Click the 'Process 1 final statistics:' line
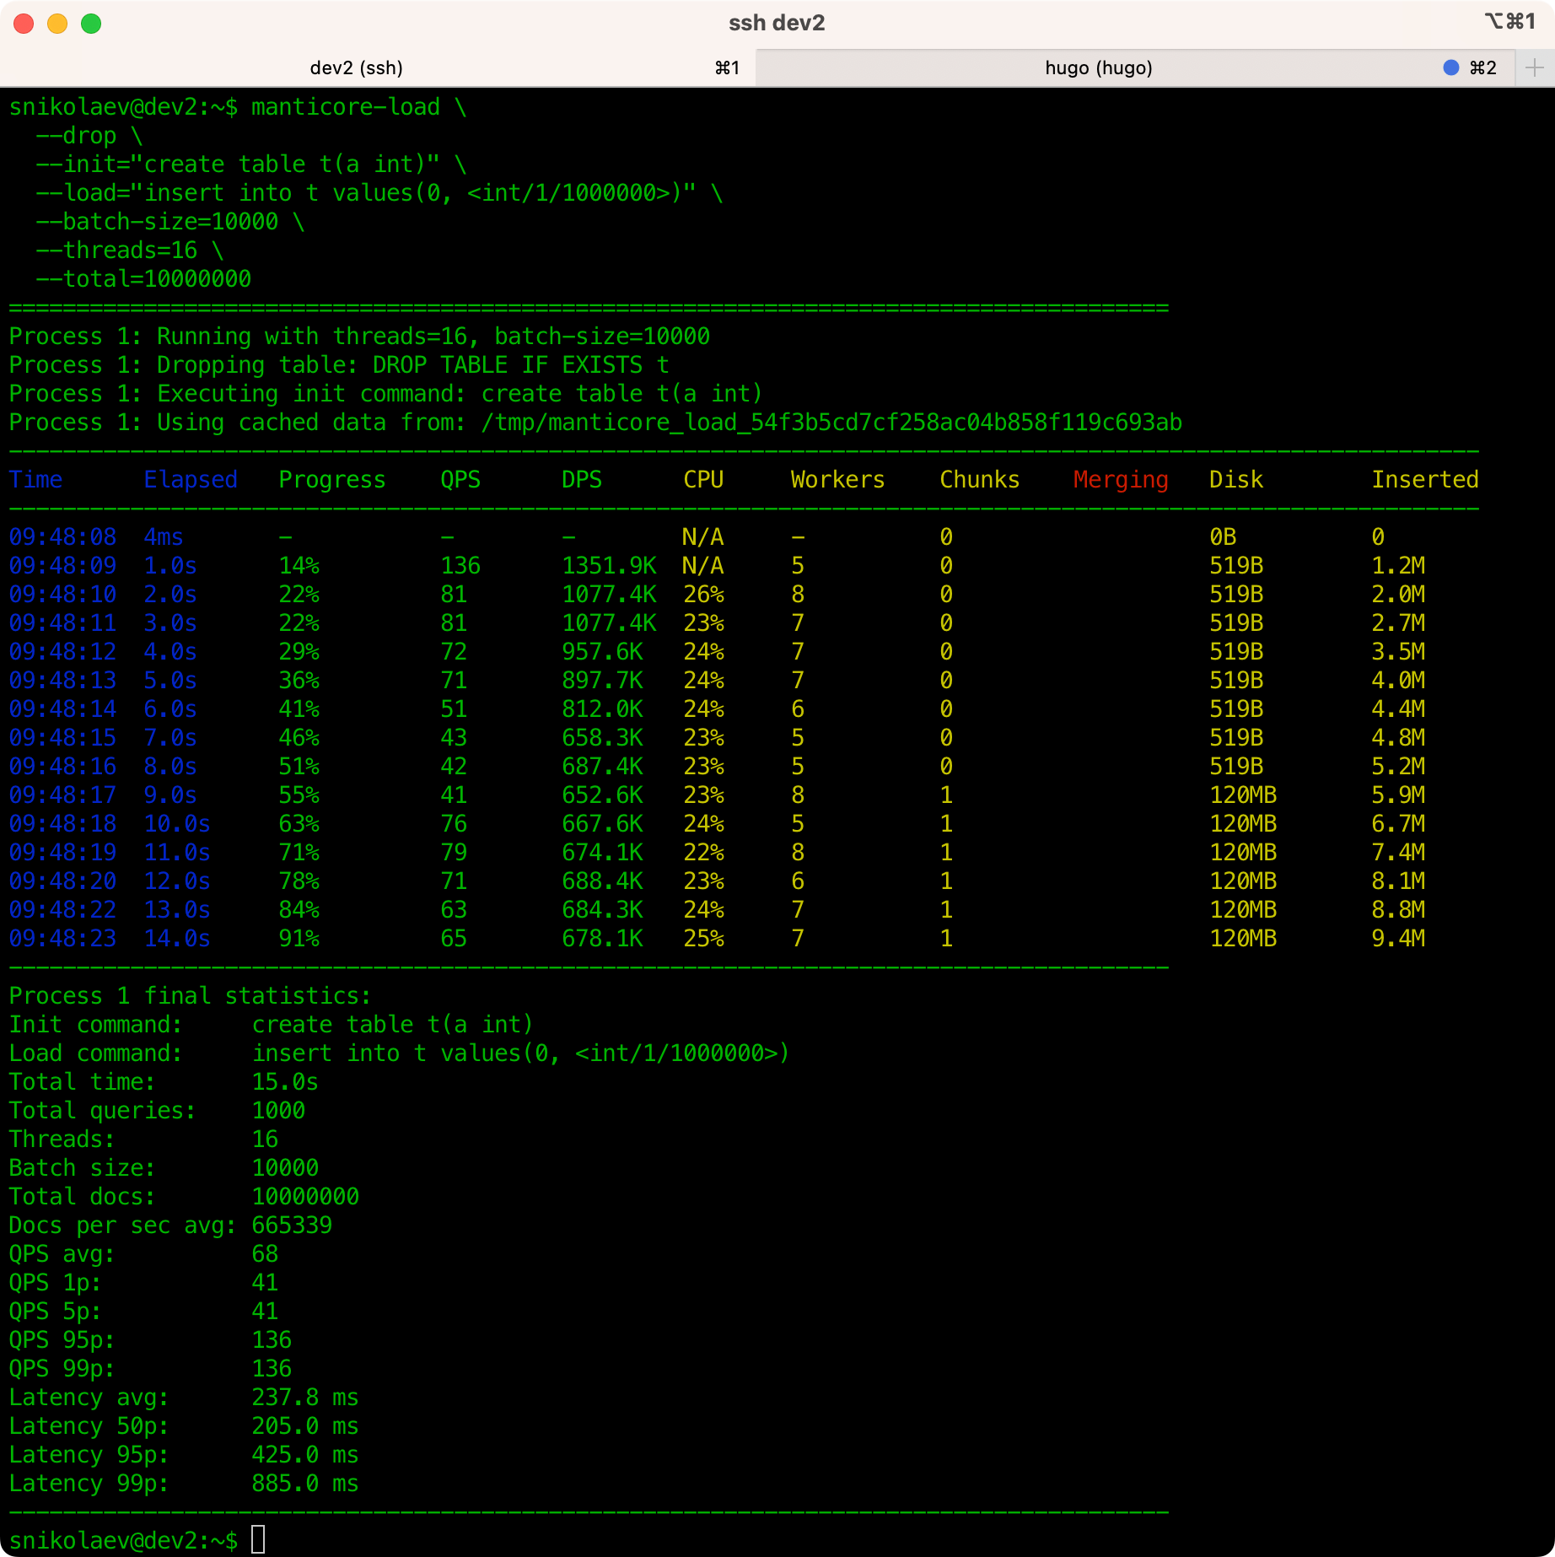The image size is (1555, 1557). click(190, 996)
